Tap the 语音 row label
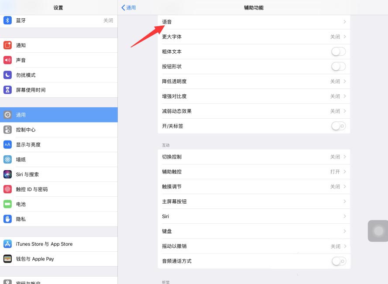 (x=167, y=22)
